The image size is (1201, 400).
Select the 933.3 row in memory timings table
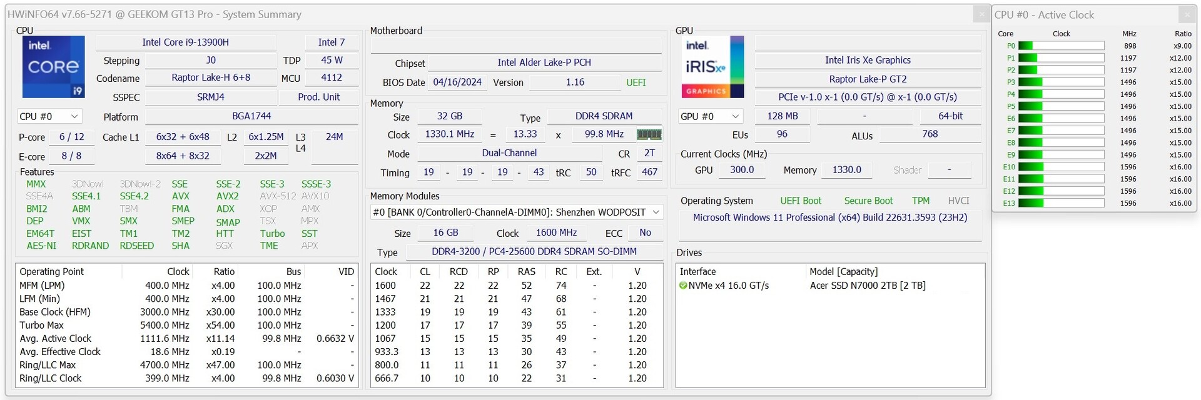pyautogui.click(x=517, y=352)
